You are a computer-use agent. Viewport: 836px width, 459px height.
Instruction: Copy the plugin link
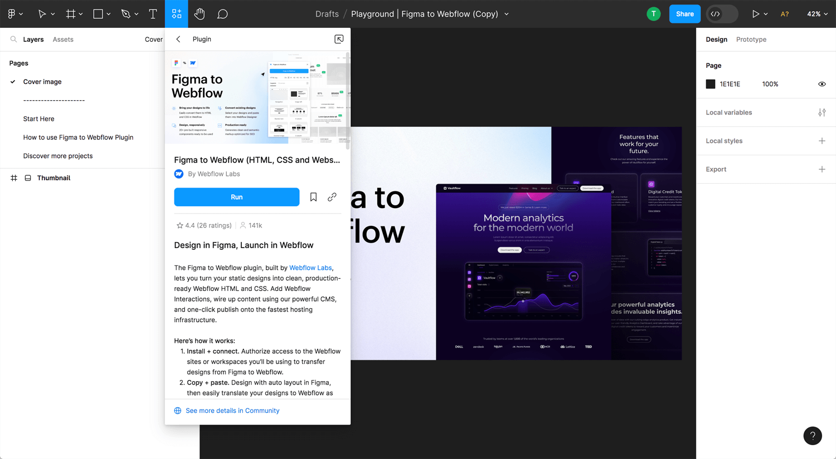(332, 197)
